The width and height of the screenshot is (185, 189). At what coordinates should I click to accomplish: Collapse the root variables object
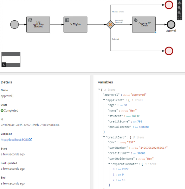tap(99, 89)
